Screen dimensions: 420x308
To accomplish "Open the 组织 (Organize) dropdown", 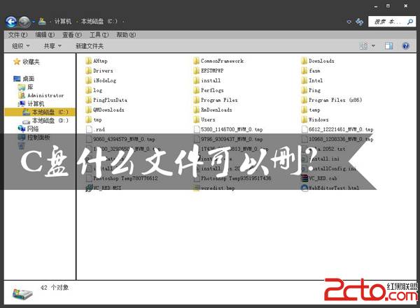I will [21, 46].
